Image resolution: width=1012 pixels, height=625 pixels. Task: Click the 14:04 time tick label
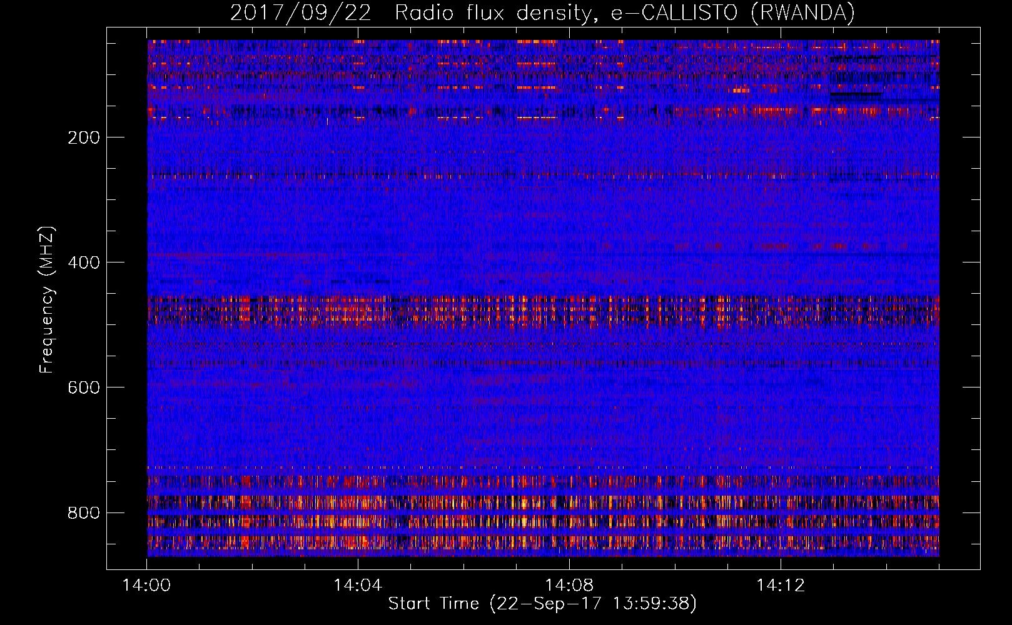[358, 586]
